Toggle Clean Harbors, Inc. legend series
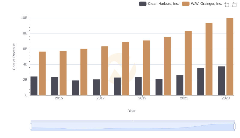 (159, 4)
